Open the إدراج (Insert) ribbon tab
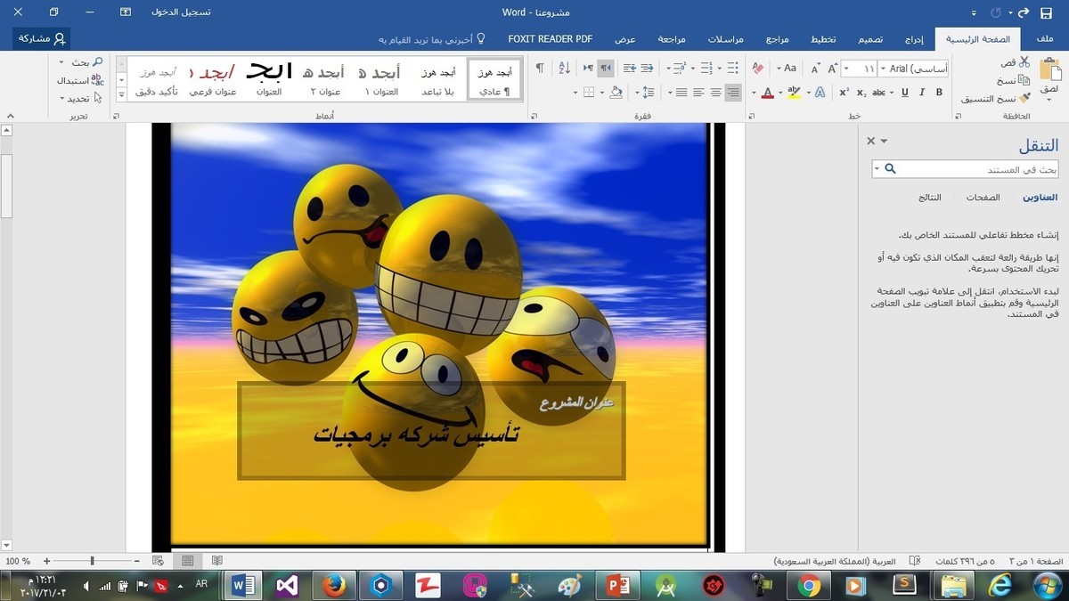Viewport: 1069px width, 601px height. click(914, 39)
